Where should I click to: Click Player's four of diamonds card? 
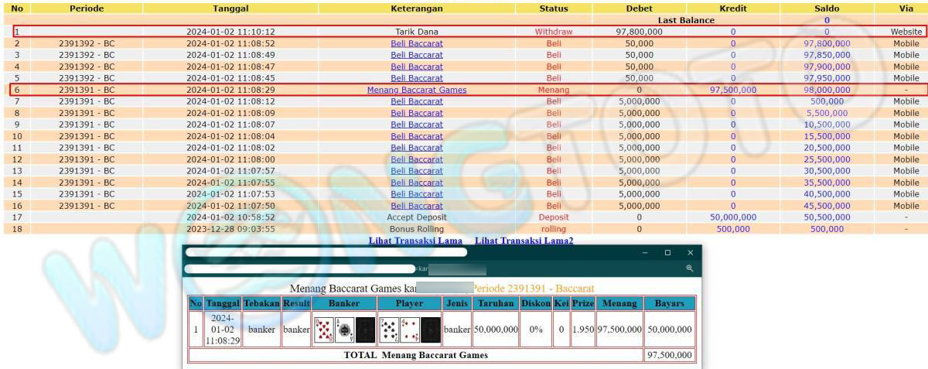[x=409, y=330]
